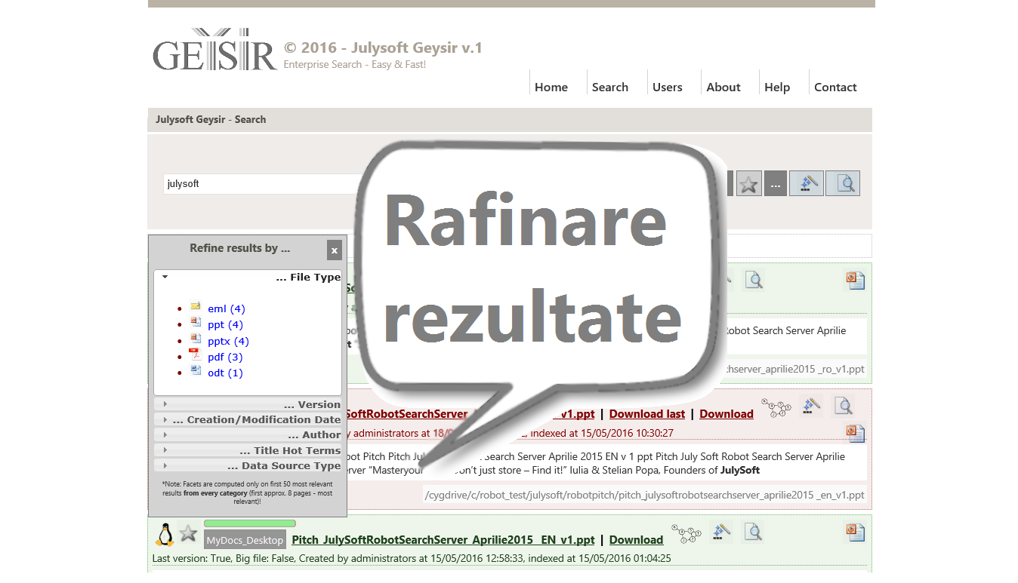
Task: Click the pdf file type icon
Action: click(x=196, y=354)
